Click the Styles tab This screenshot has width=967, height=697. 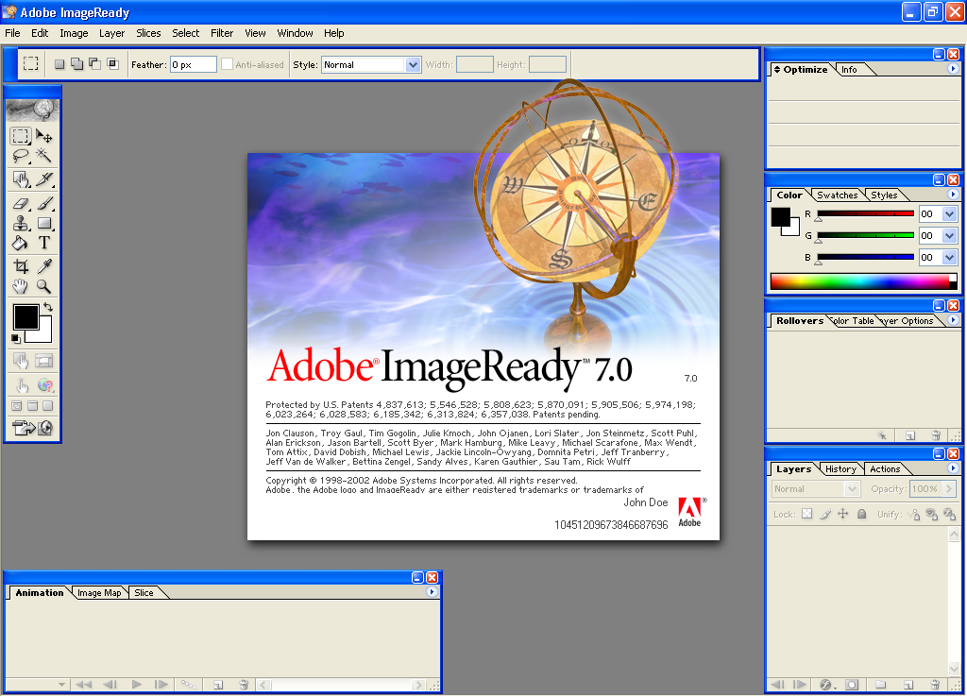[x=884, y=195]
